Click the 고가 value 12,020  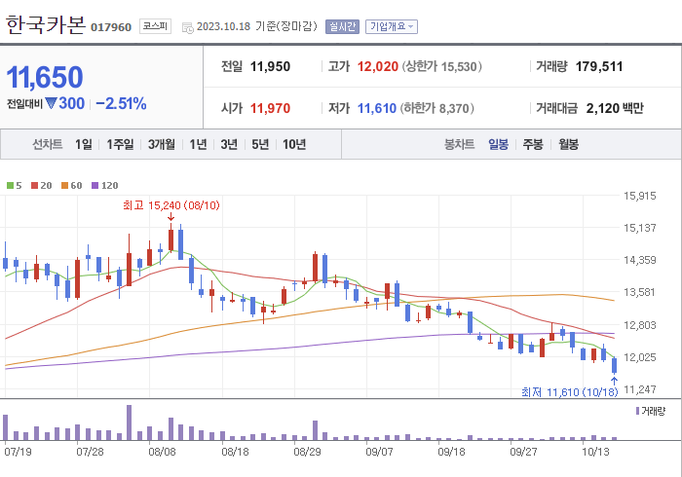pyautogui.click(x=378, y=66)
